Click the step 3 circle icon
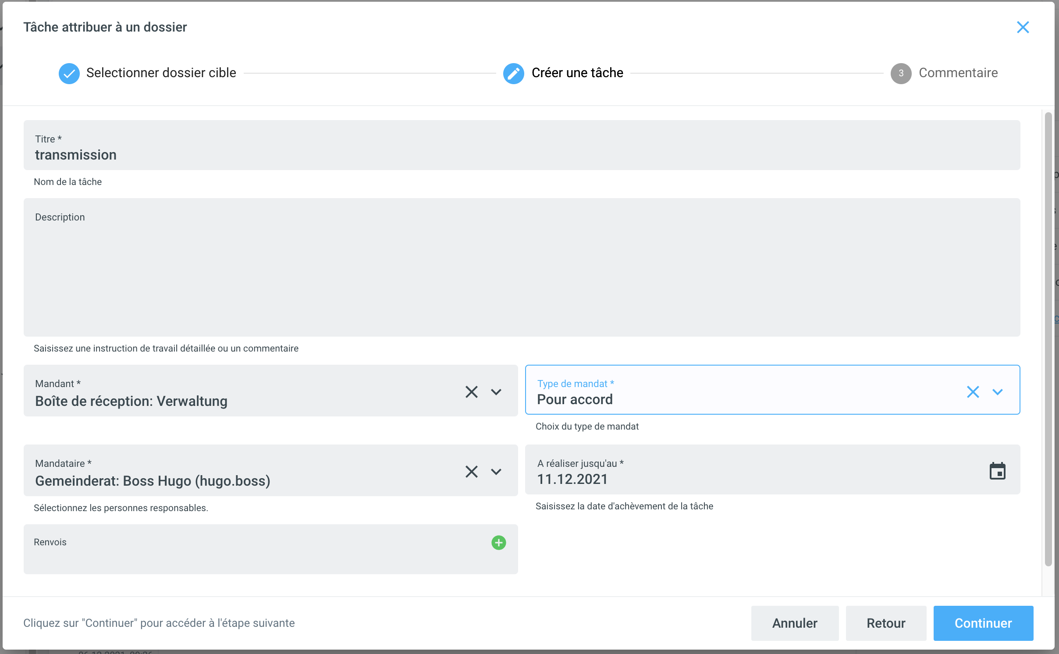 coord(901,73)
